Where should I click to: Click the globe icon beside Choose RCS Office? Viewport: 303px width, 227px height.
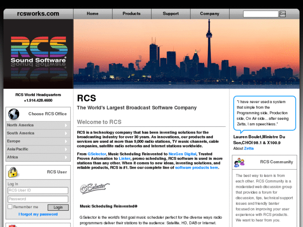(x=14, y=114)
